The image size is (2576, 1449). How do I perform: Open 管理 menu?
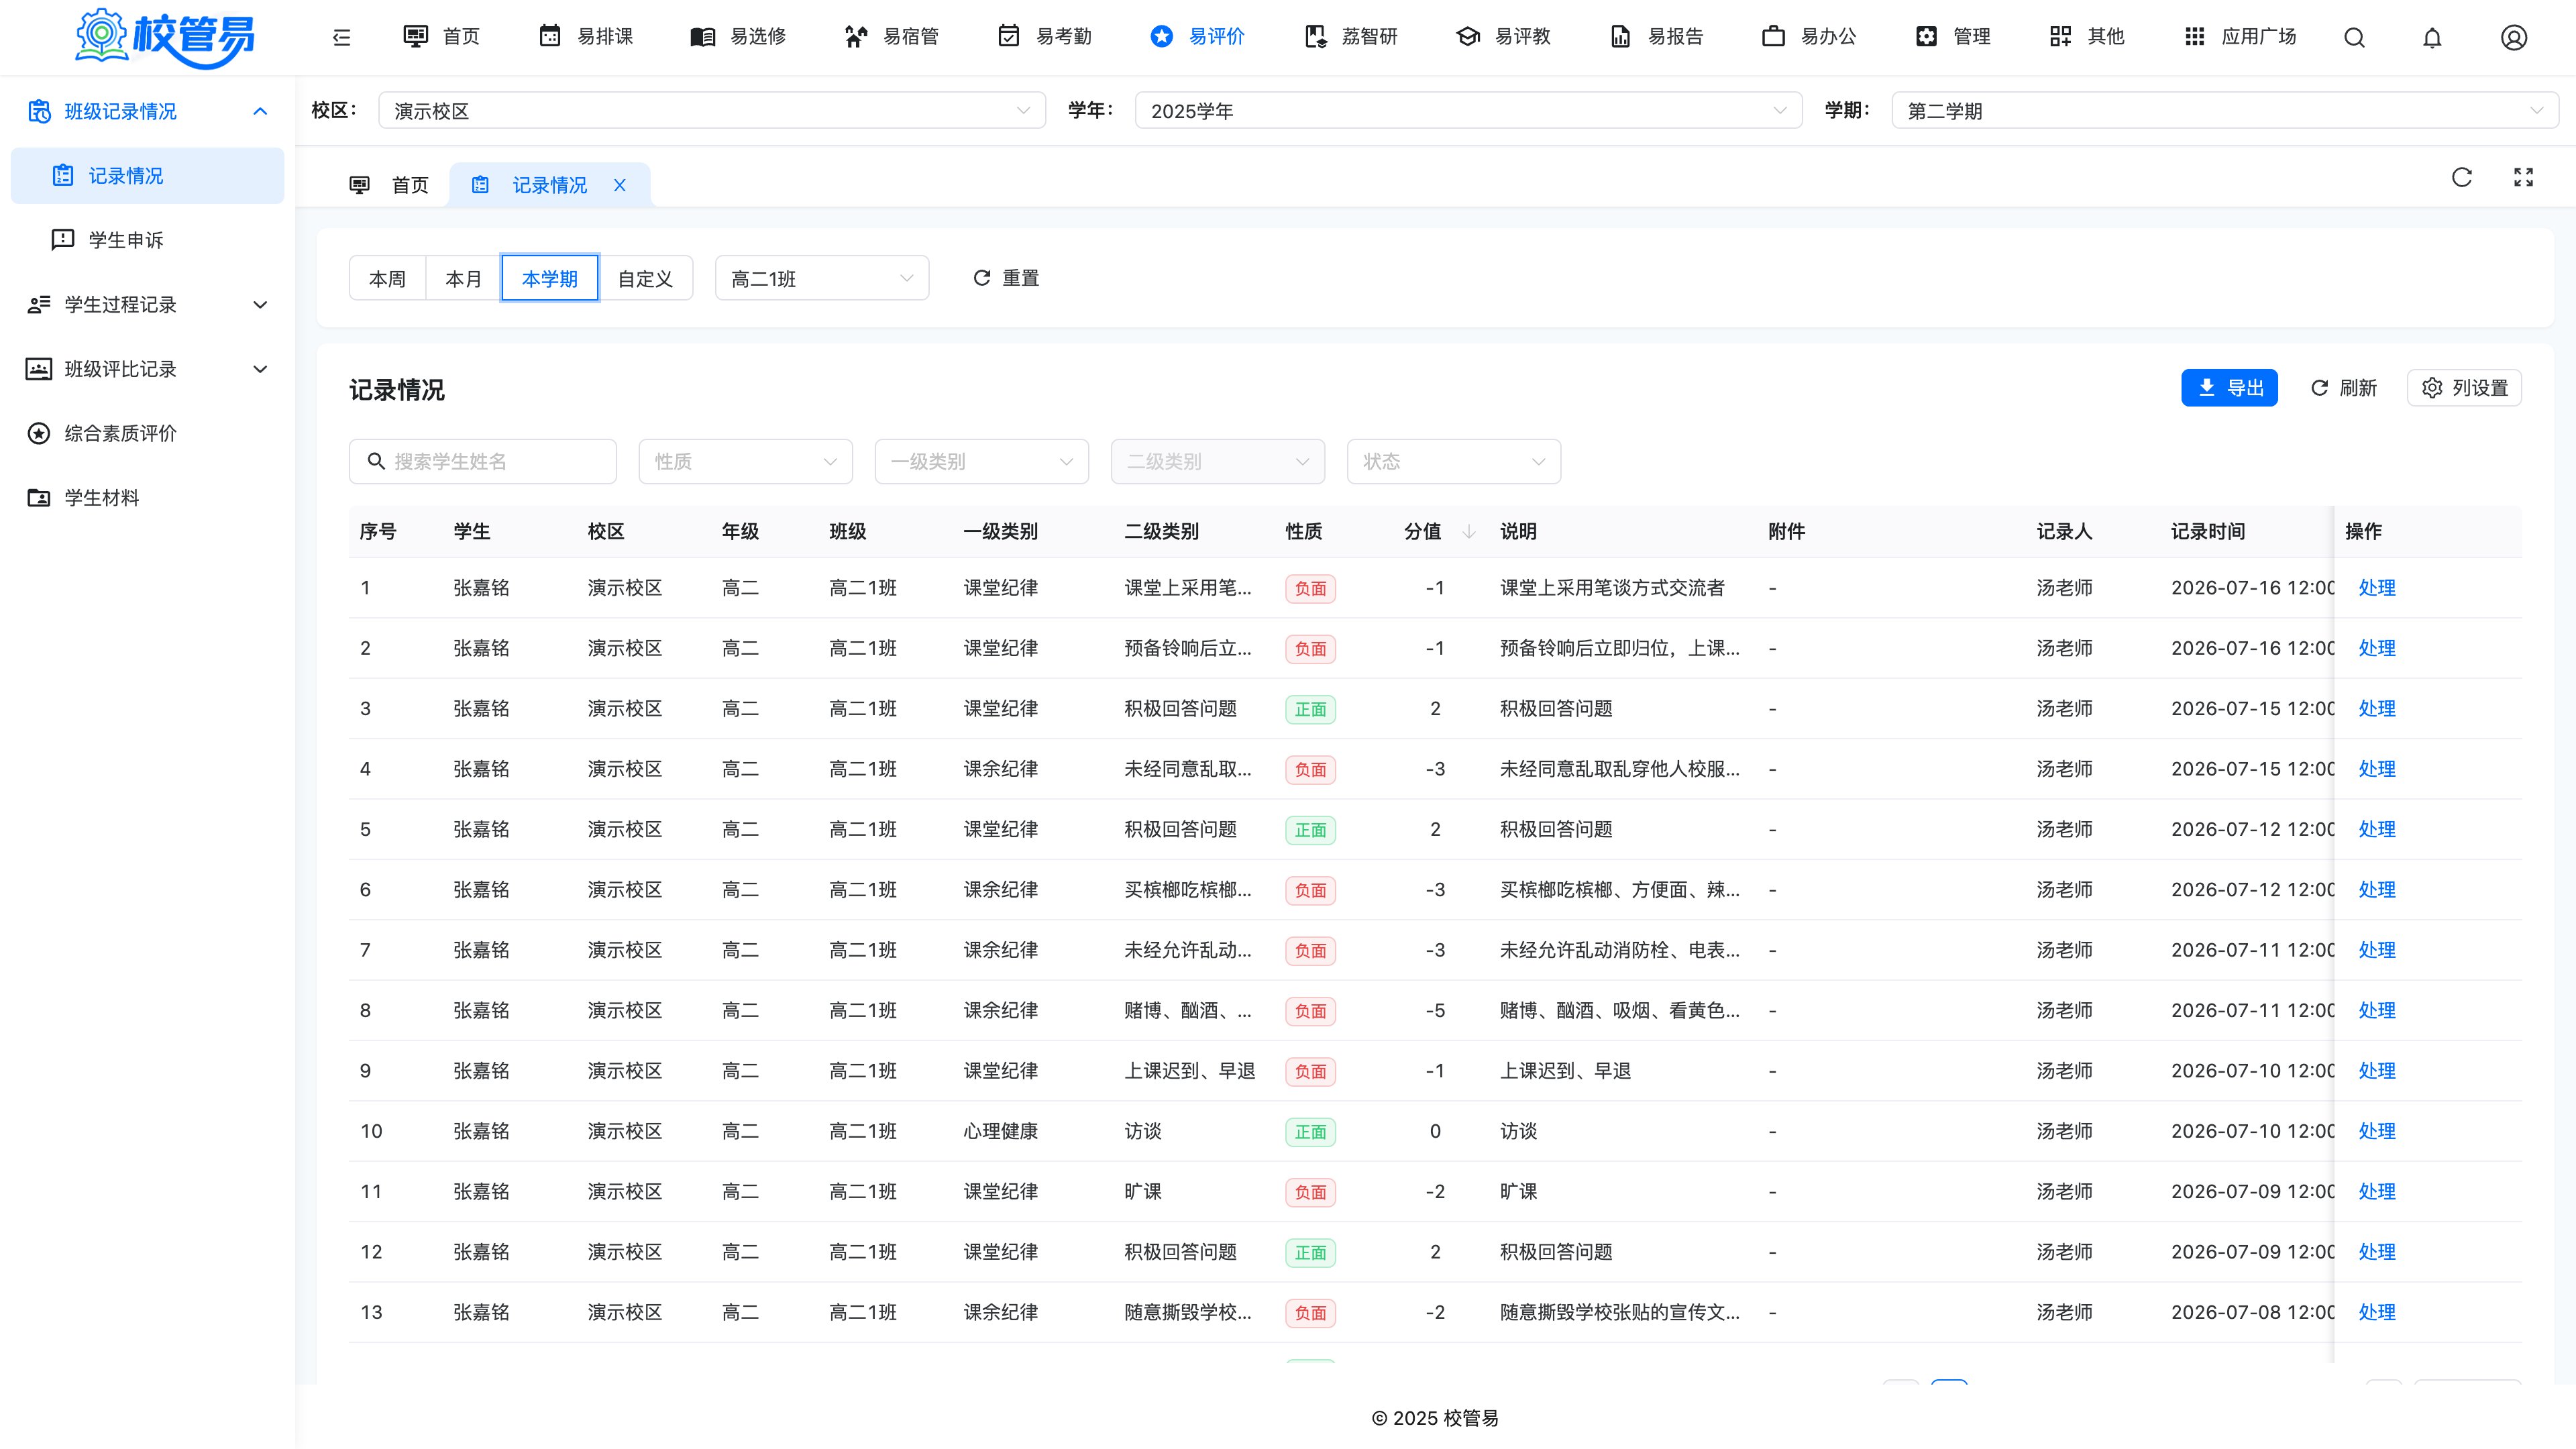pyautogui.click(x=1953, y=37)
